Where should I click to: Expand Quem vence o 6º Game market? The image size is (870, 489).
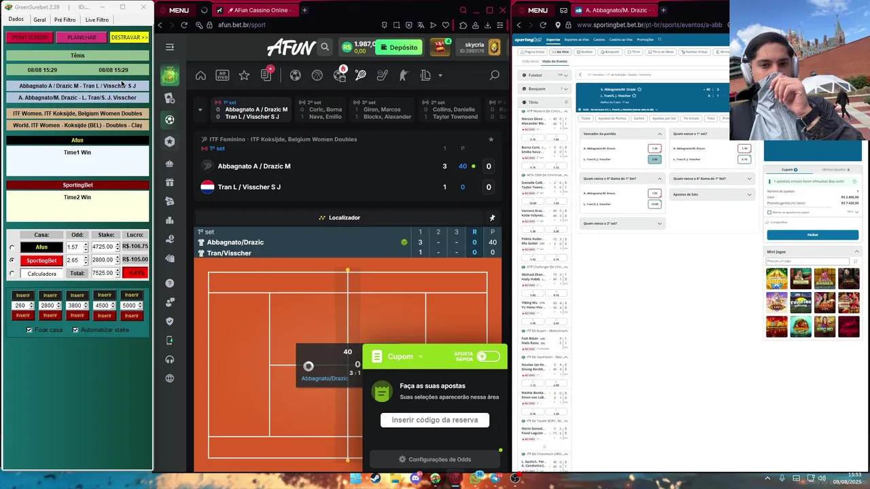click(749, 179)
